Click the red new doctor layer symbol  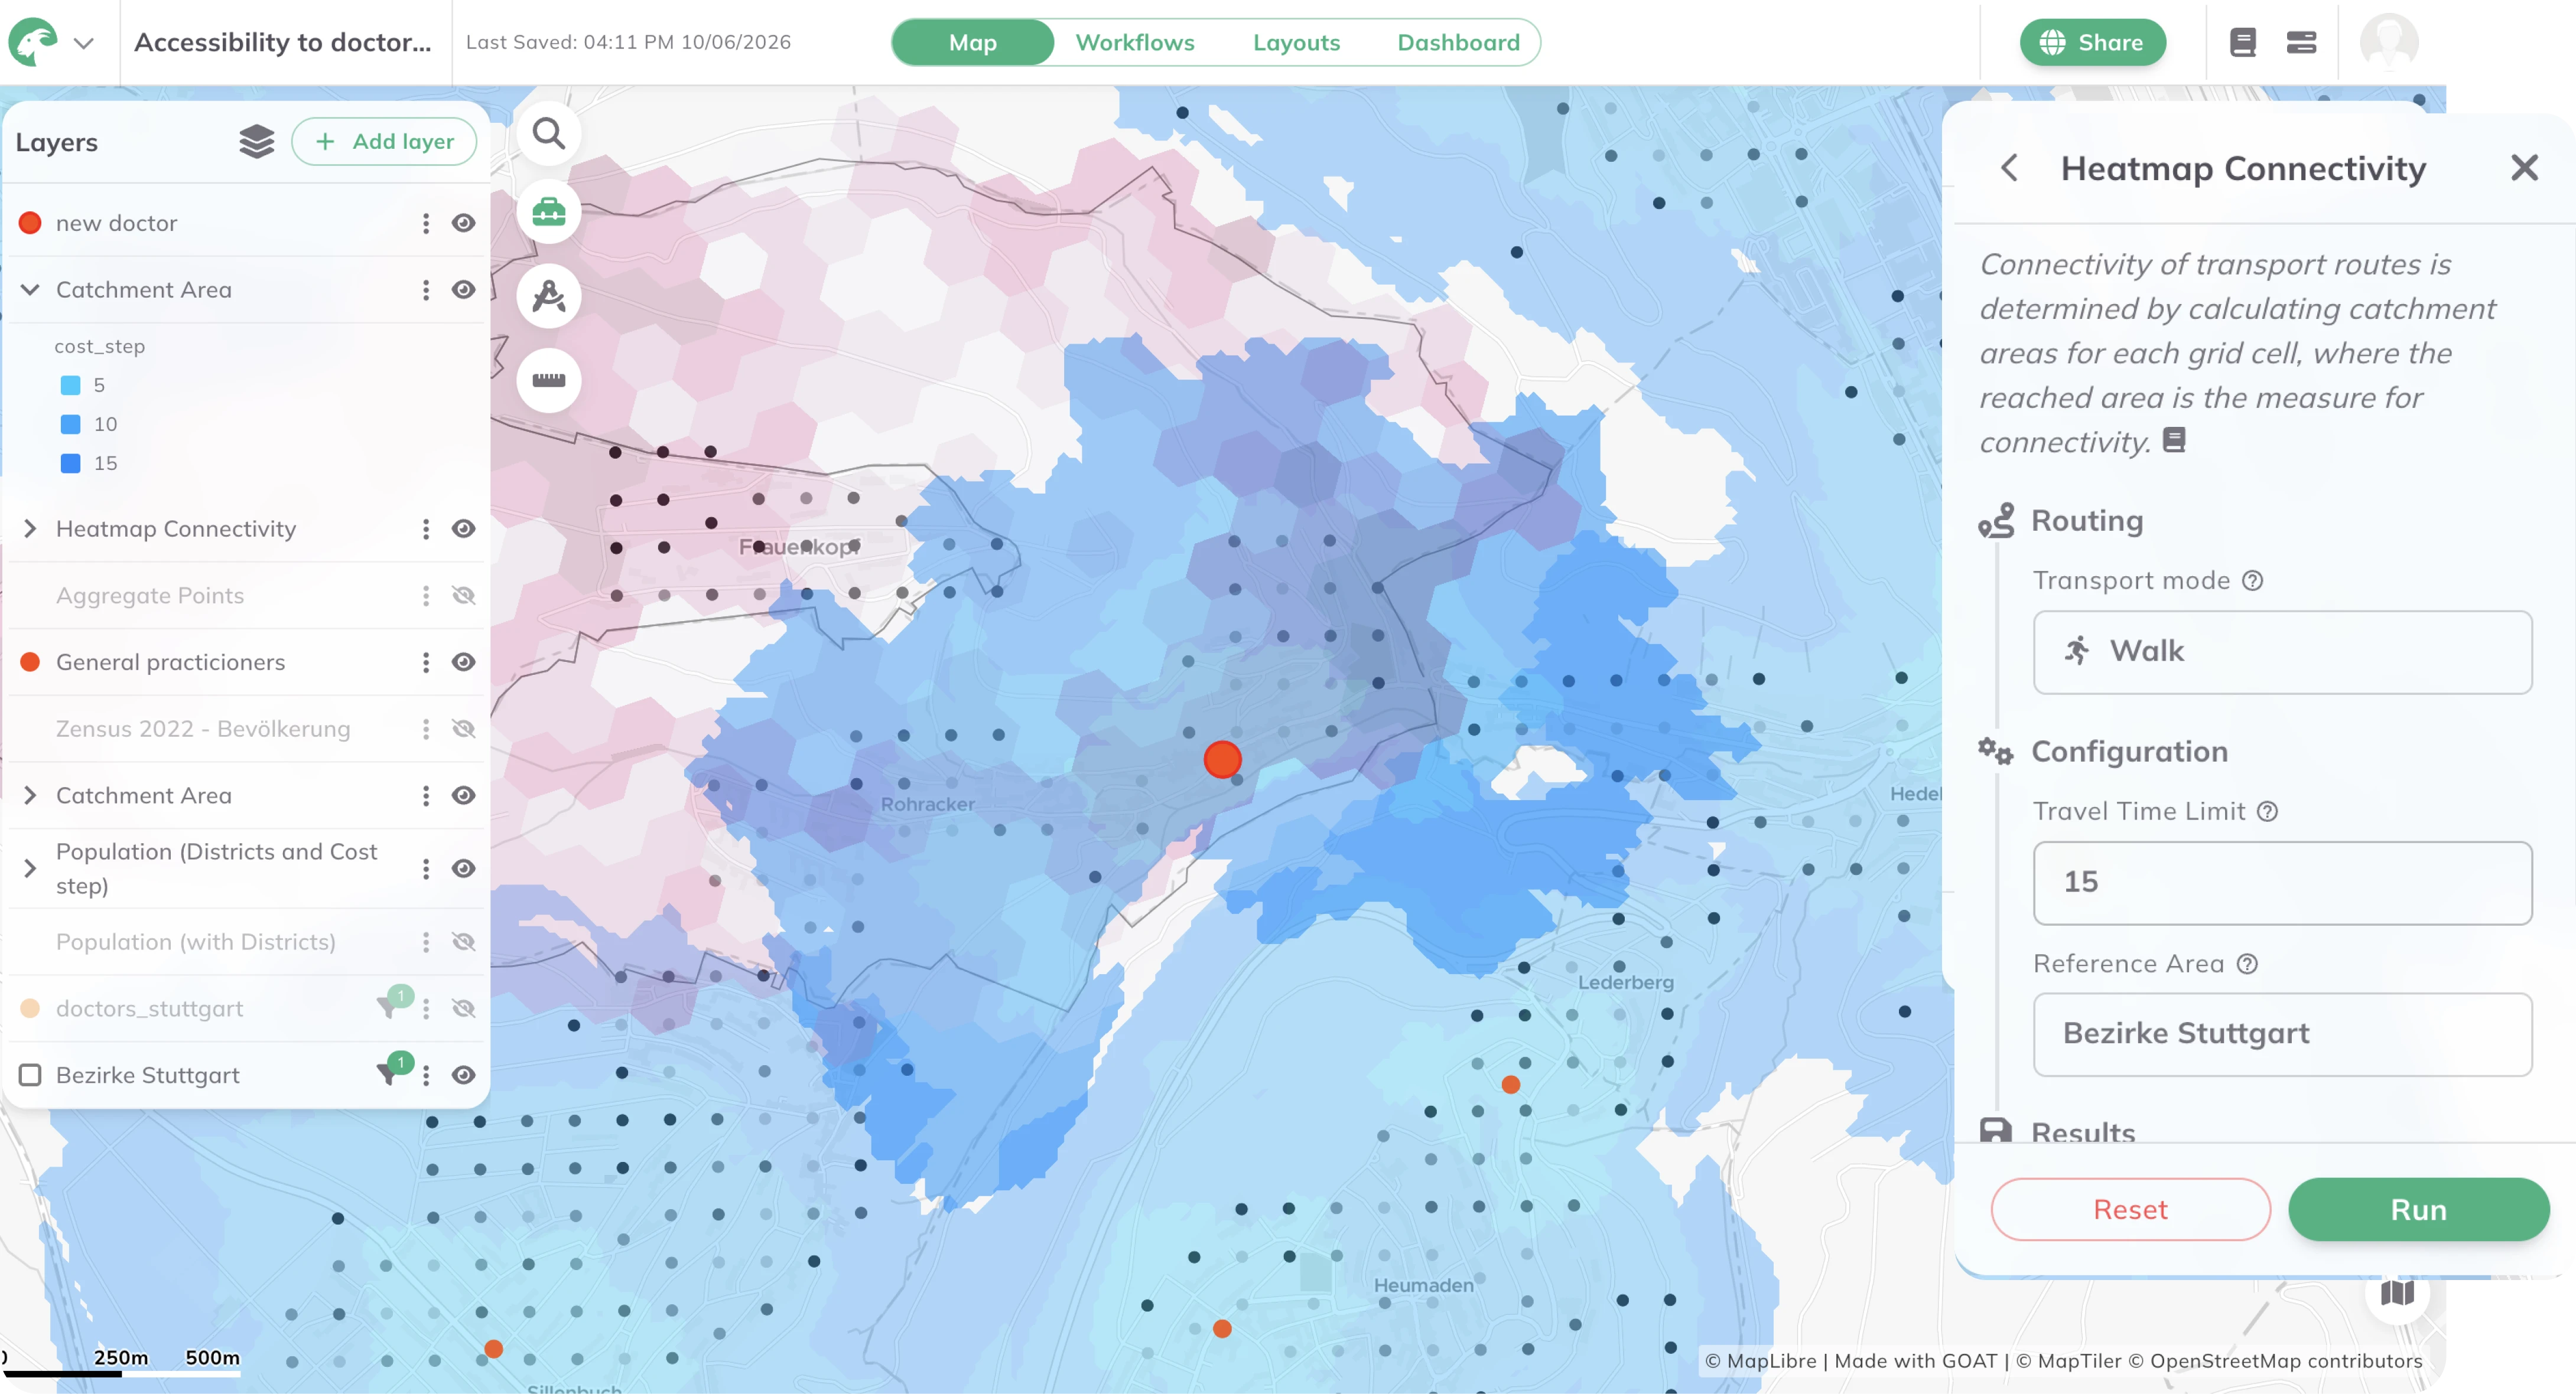point(30,223)
